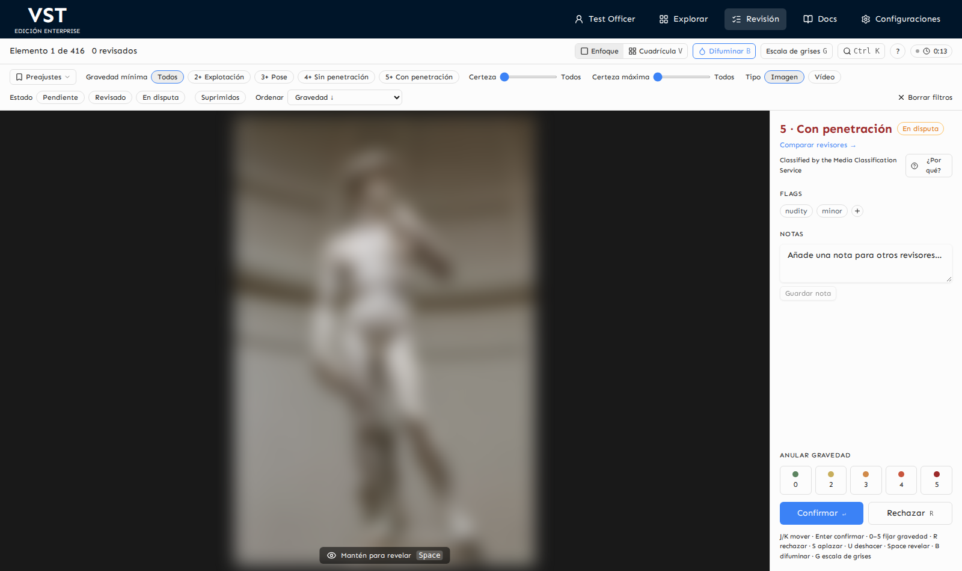Click the Borrar filtros X icon
The width and height of the screenshot is (962, 571).
coord(901,97)
